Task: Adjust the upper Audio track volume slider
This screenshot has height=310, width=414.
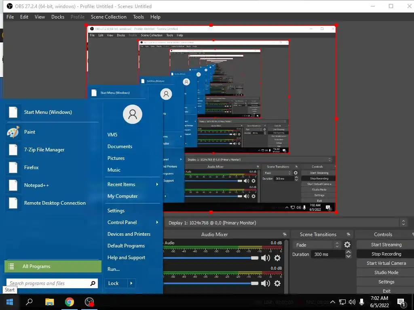Action: pyautogui.click(x=255, y=258)
